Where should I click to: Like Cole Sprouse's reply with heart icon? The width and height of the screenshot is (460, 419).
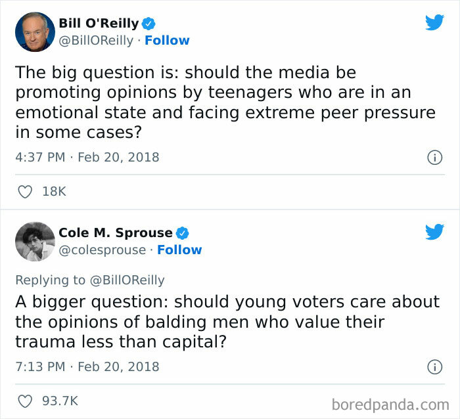[x=26, y=401]
